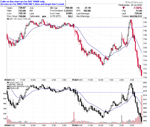Click the 676 QQQ axis label
Viewport: 150px width, 127px height.
coord(145,91)
